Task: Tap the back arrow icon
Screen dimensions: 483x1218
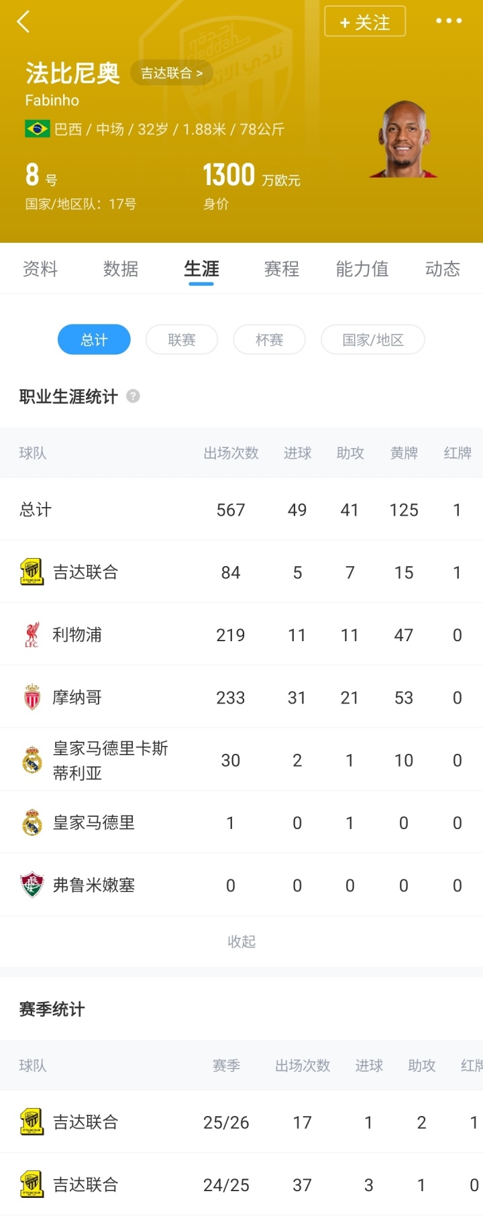Action: coord(23,21)
